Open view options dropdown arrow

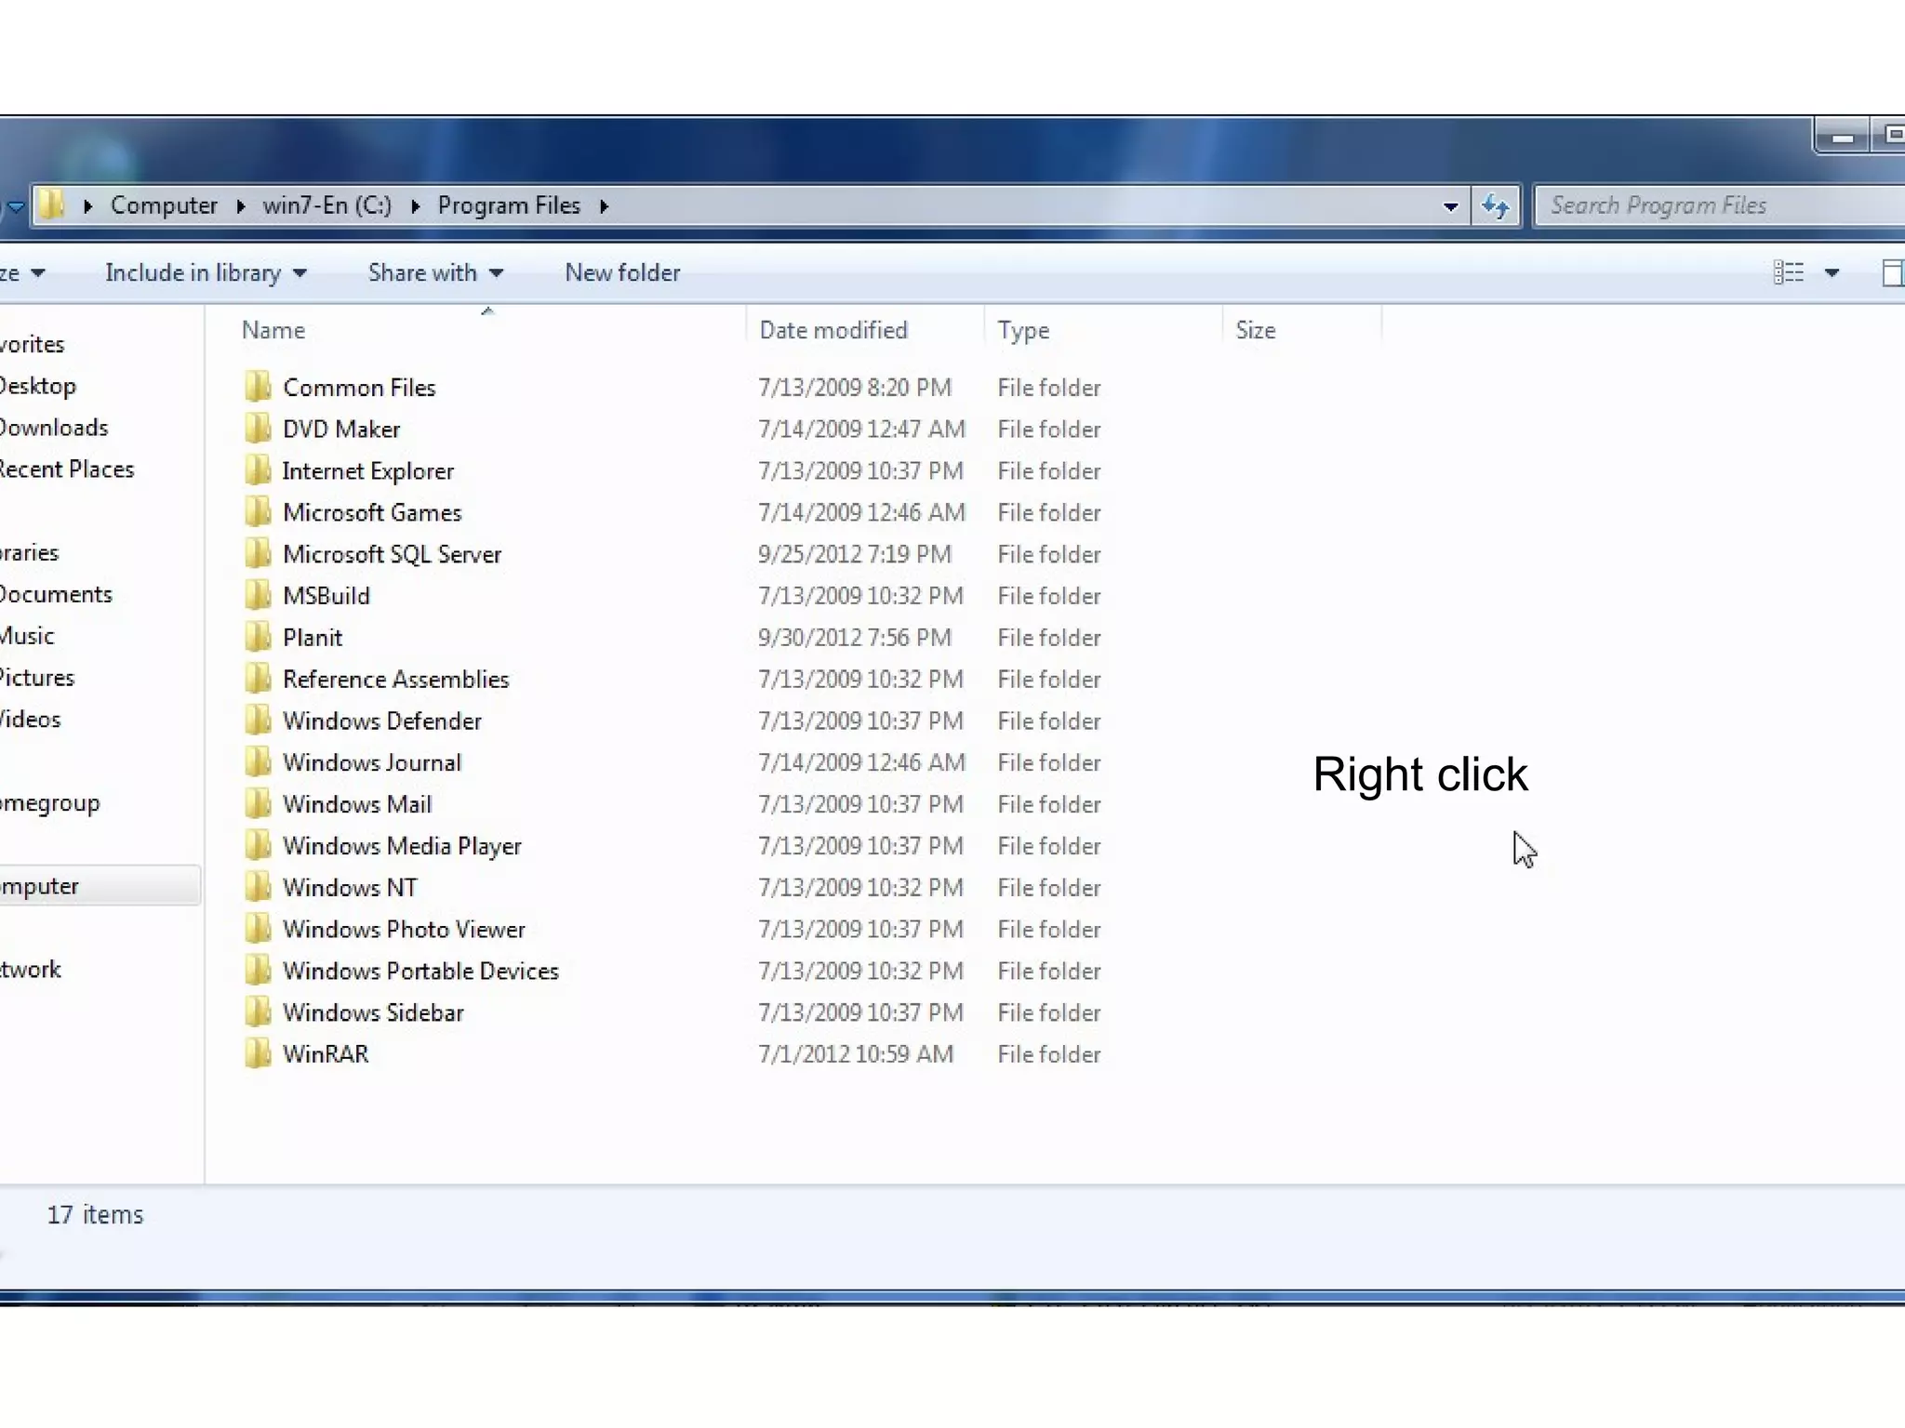pos(1832,272)
